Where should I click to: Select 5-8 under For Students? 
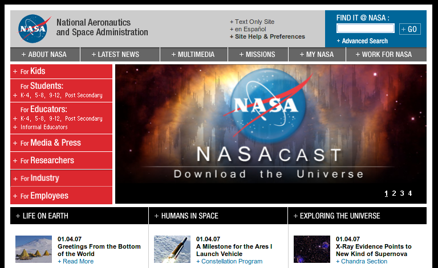39,95
